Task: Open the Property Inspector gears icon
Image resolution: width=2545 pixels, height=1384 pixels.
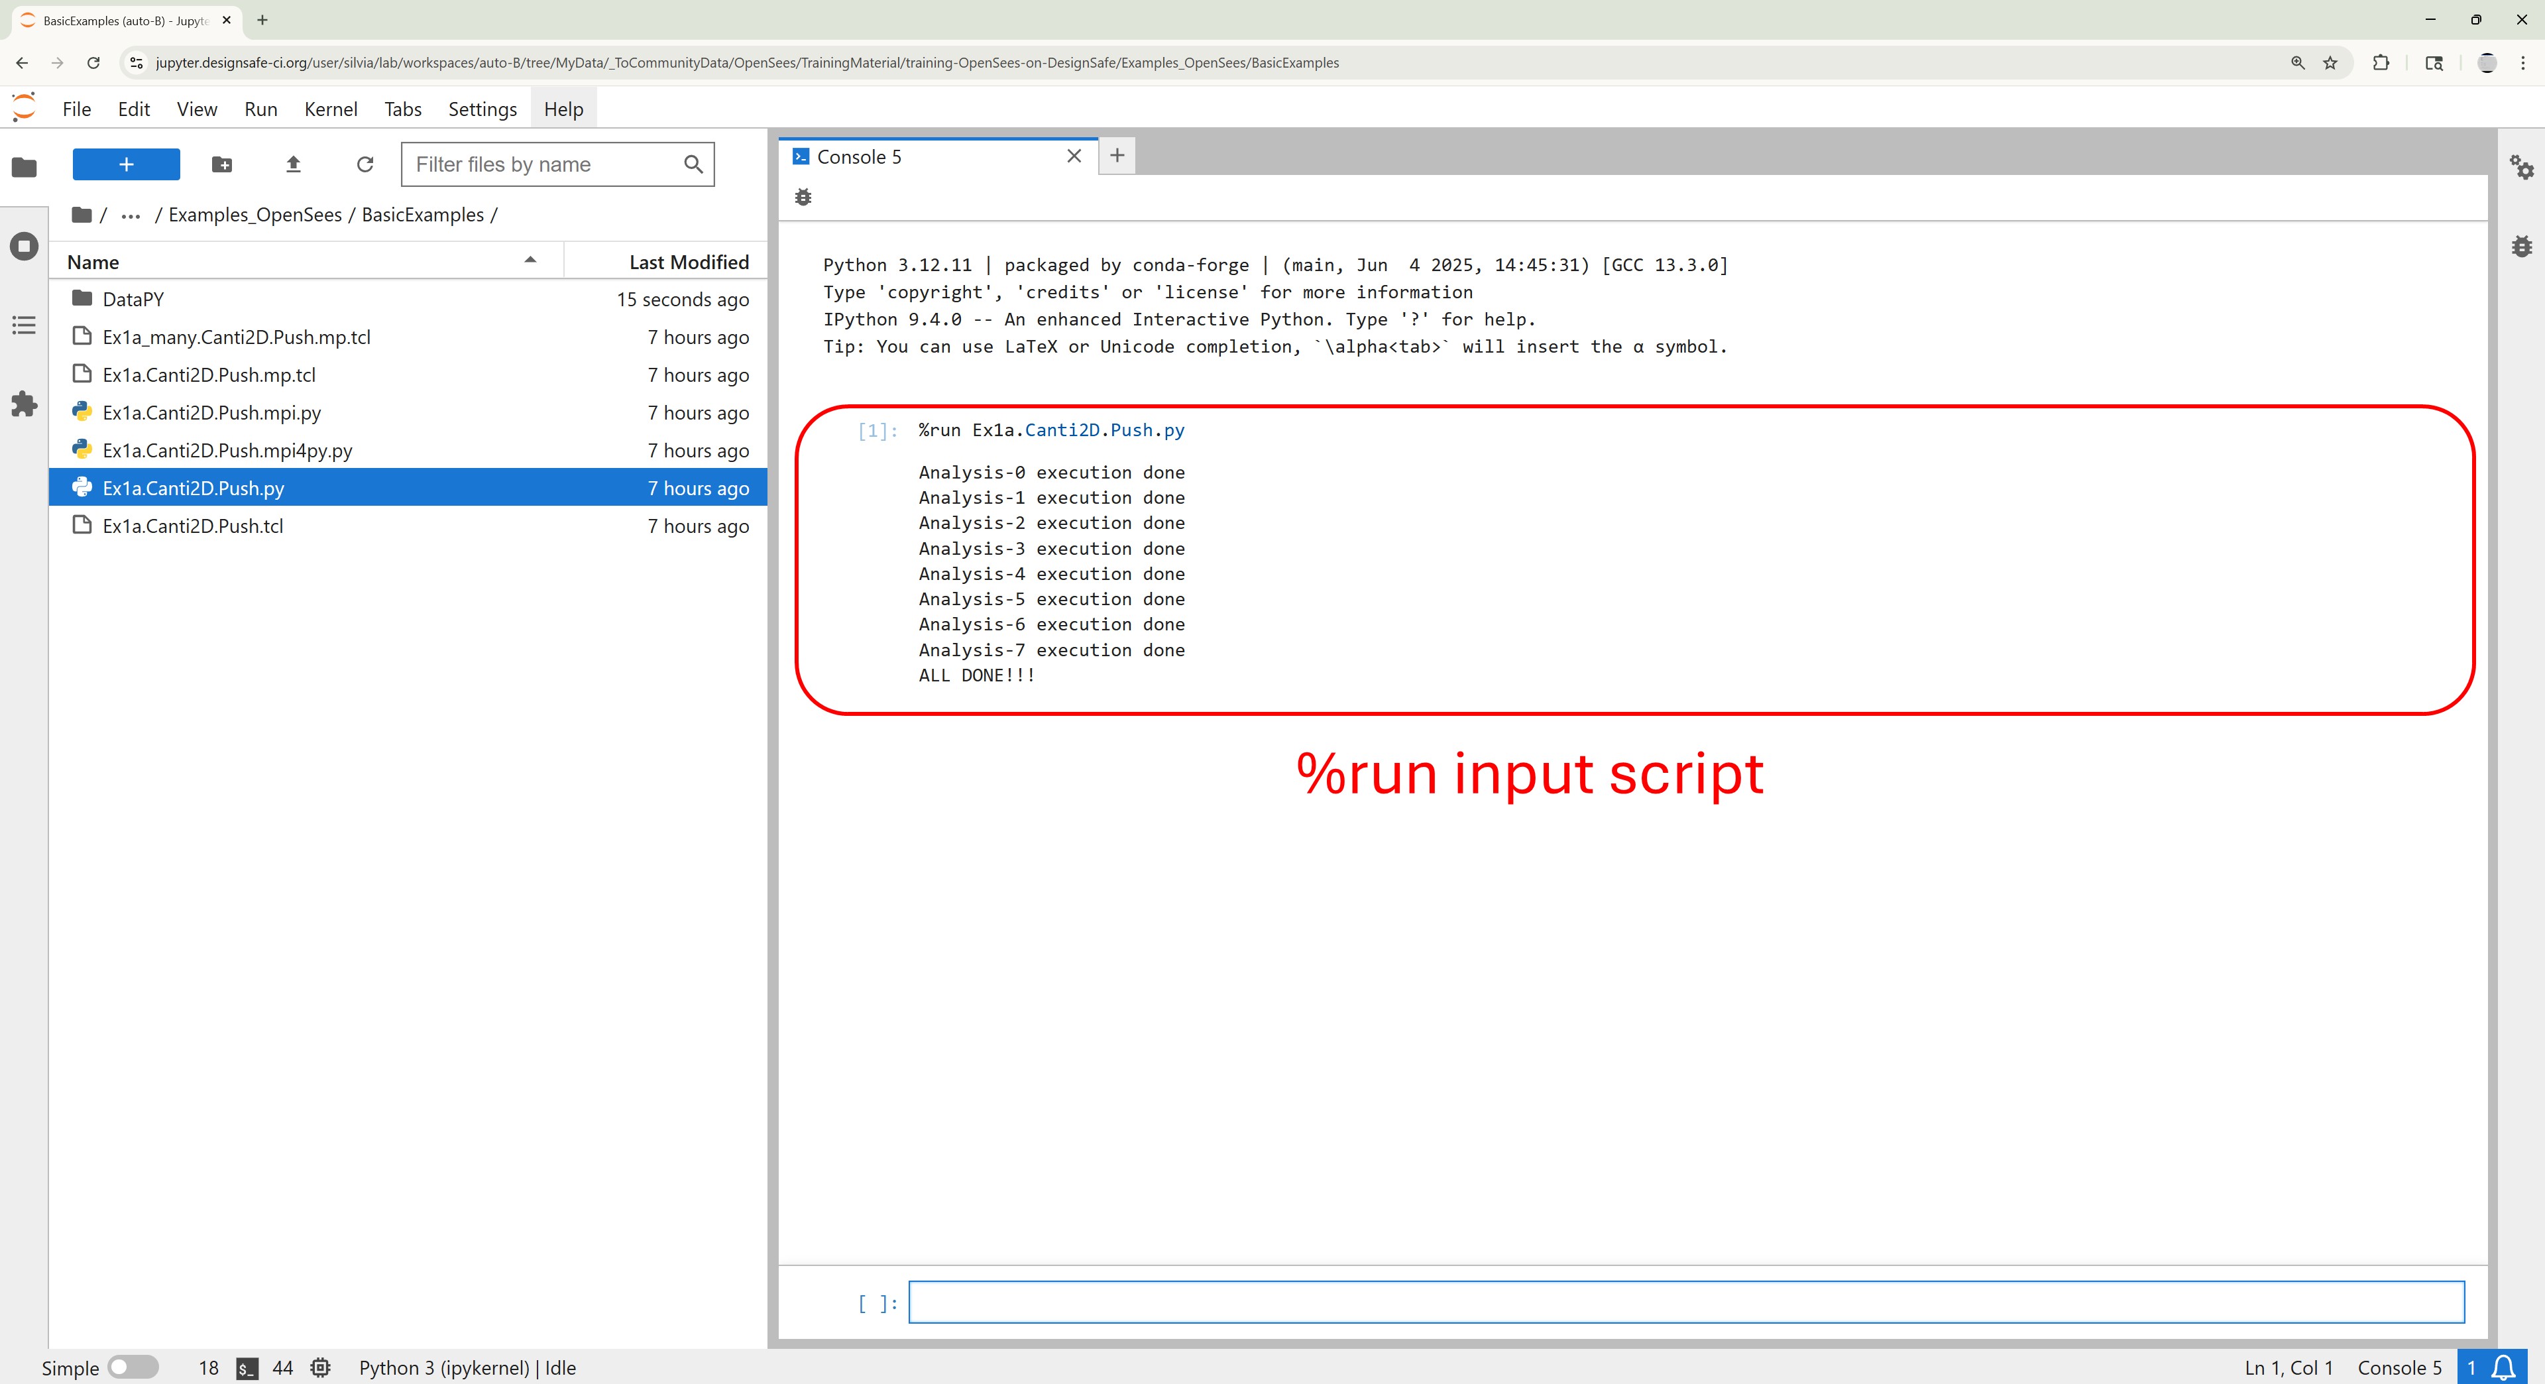Action: click(x=2521, y=167)
